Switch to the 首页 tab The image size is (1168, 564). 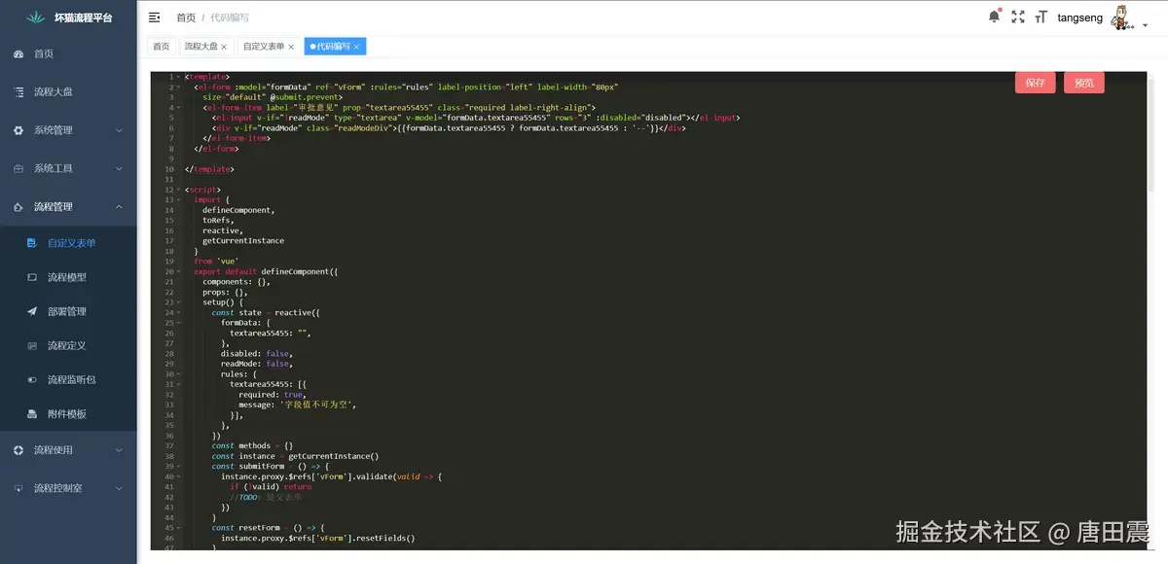[162, 46]
